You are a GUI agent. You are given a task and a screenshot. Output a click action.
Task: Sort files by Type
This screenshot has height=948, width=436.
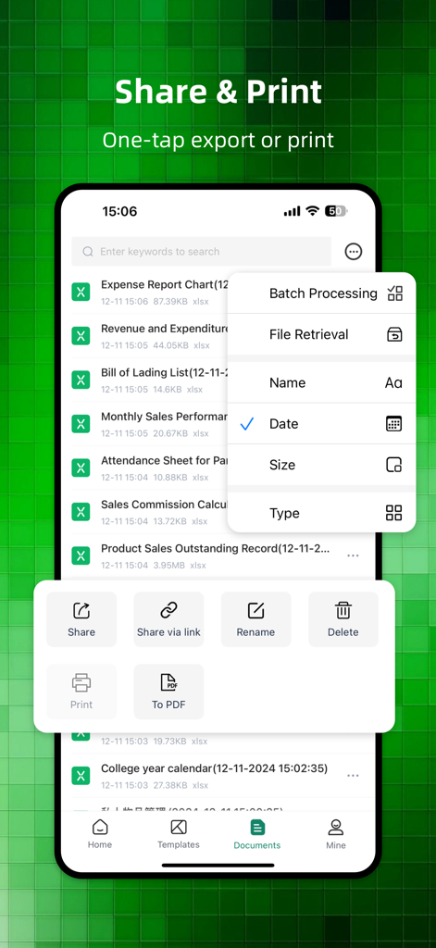coord(322,513)
